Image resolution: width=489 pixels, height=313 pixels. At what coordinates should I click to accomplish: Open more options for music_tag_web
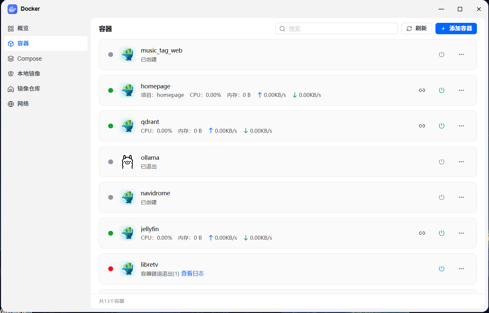point(461,54)
